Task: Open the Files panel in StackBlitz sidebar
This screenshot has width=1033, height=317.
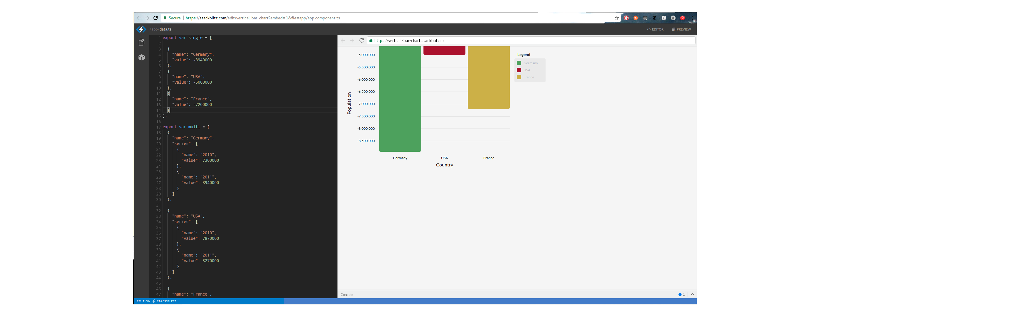Action: click(141, 42)
